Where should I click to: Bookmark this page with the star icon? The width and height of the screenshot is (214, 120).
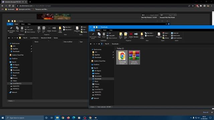click(x=193, y=6)
